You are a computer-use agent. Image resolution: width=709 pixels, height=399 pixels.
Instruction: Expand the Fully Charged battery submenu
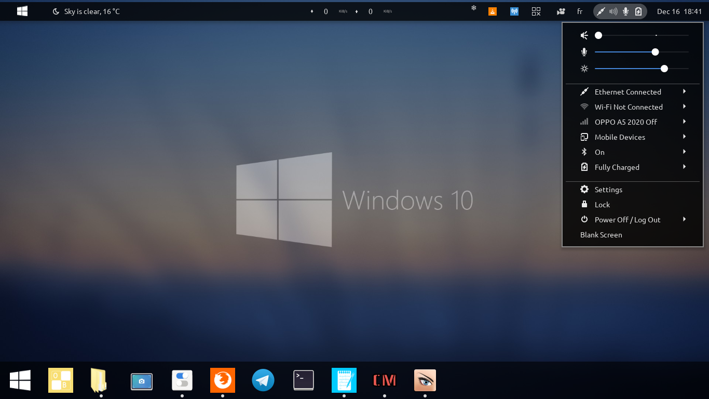(633, 167)
